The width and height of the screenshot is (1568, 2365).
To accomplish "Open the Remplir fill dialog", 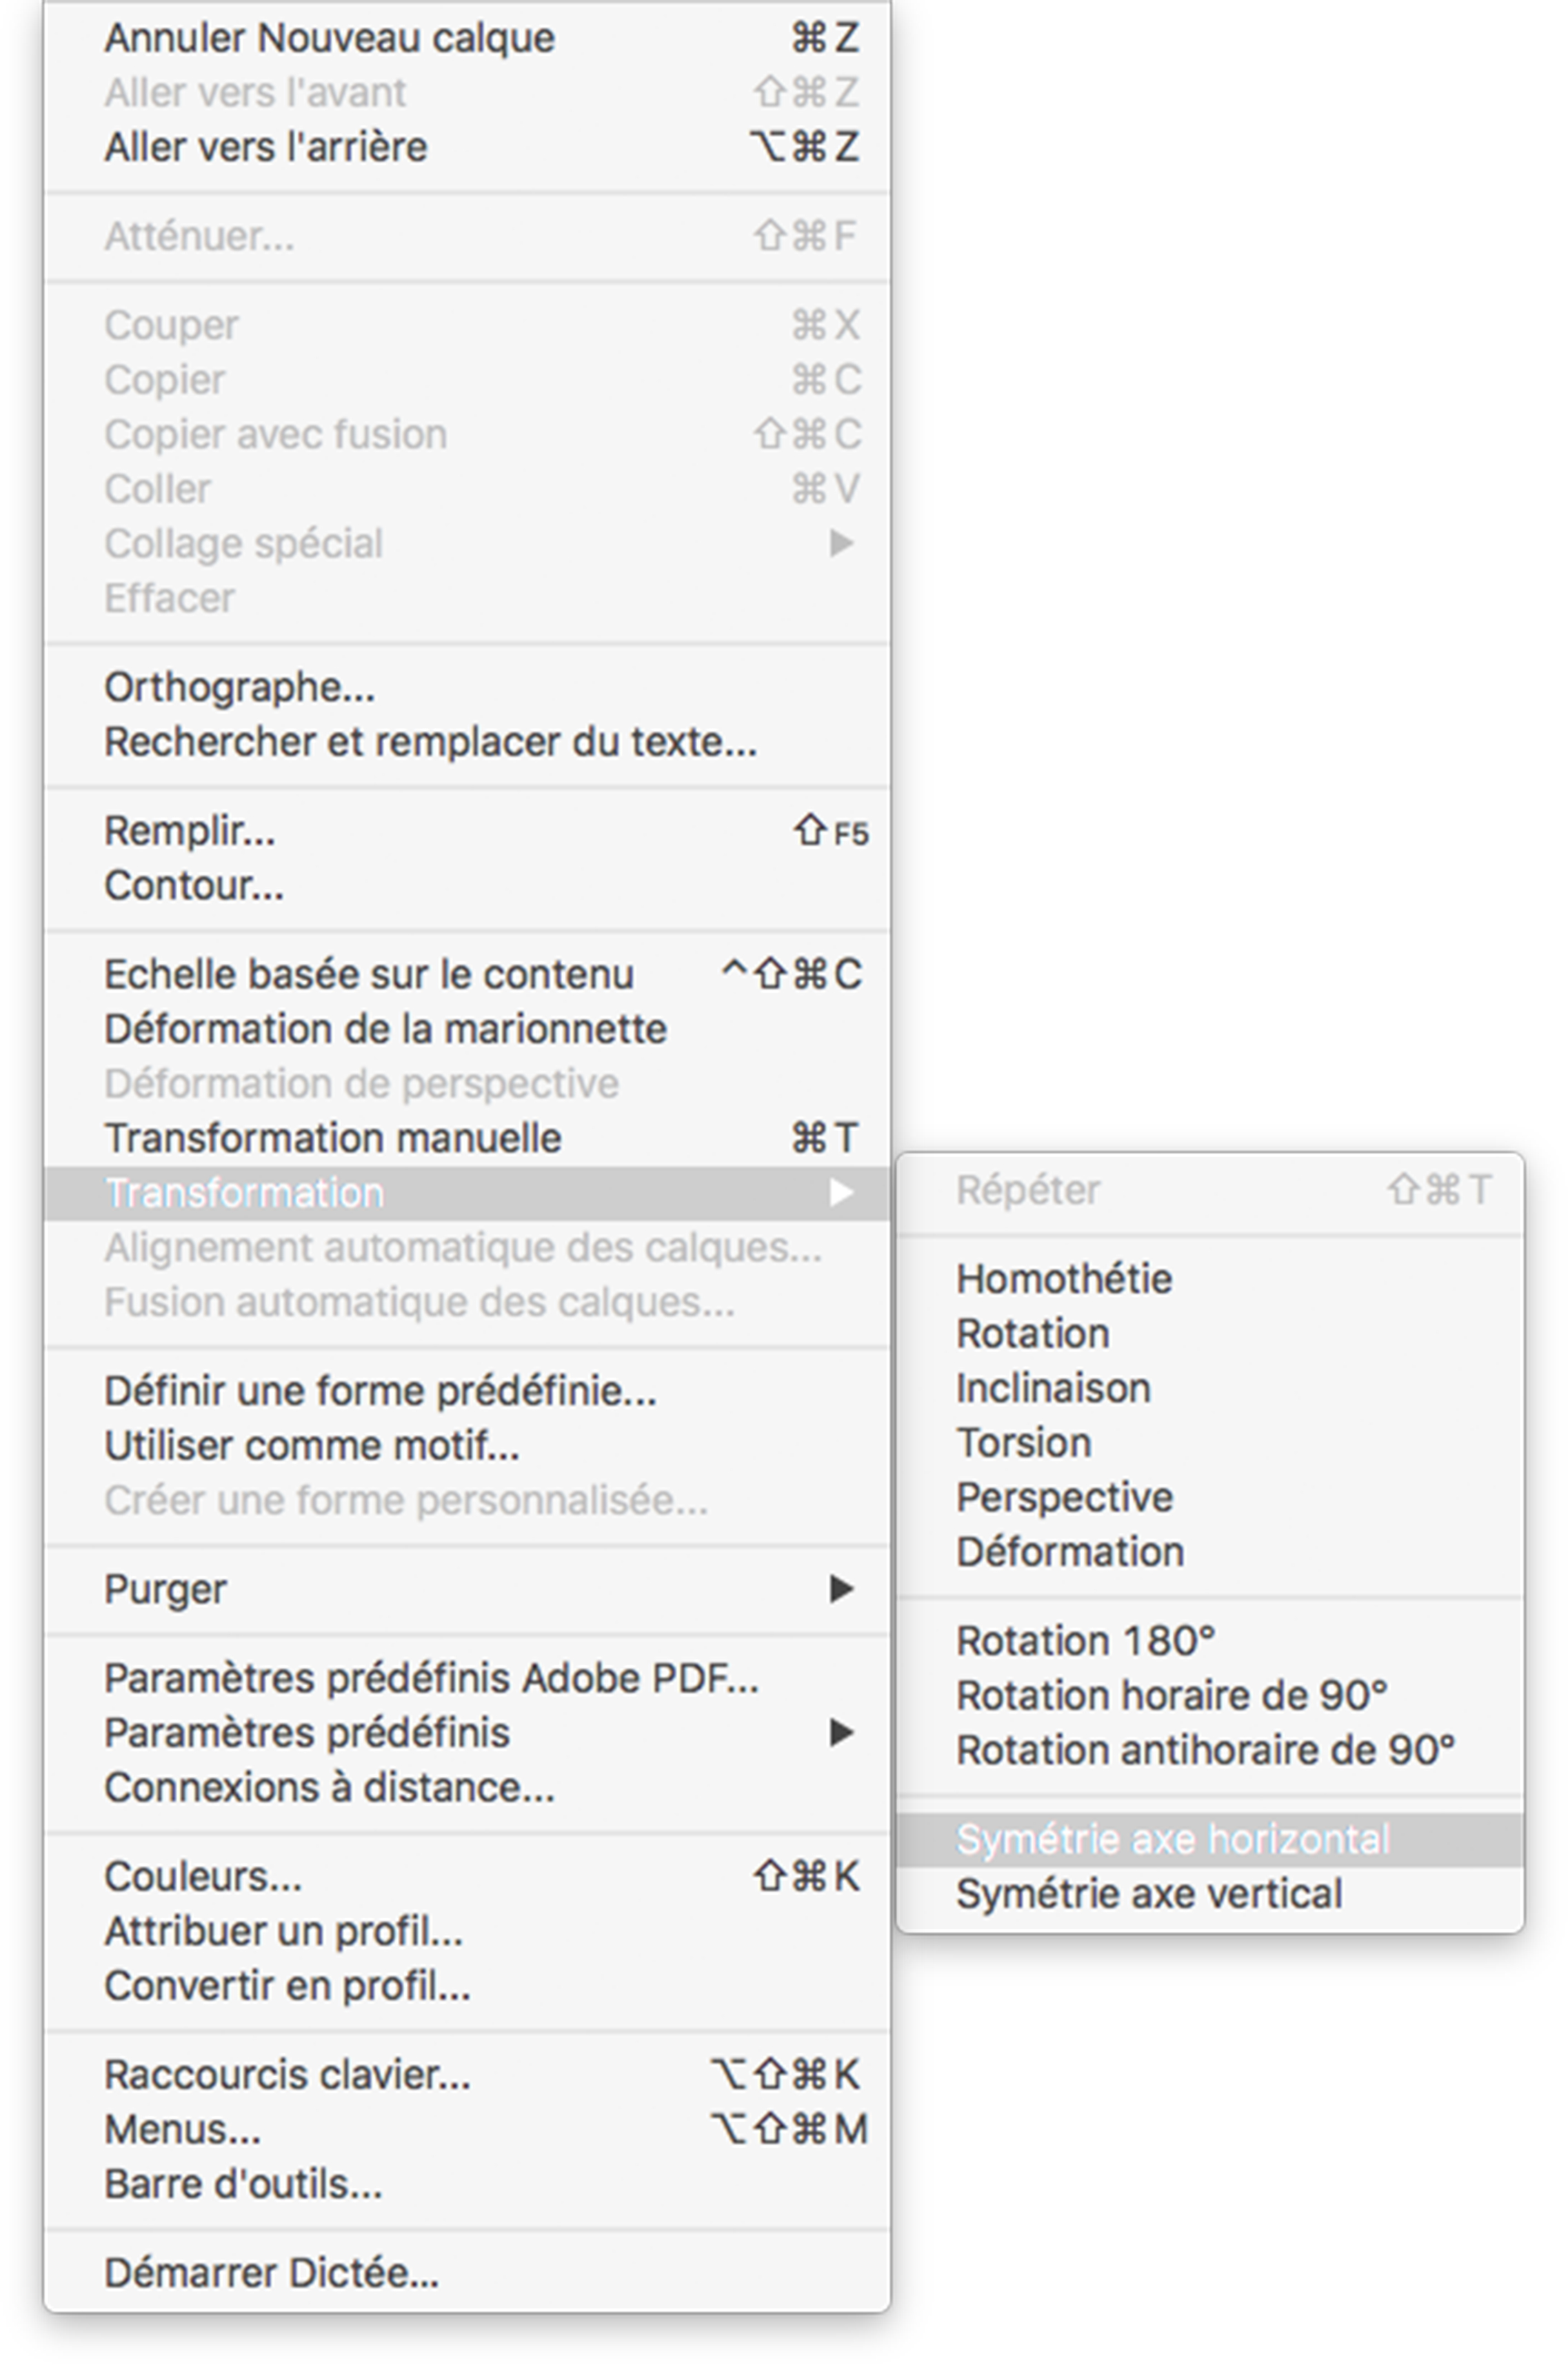I will point(190,831).
